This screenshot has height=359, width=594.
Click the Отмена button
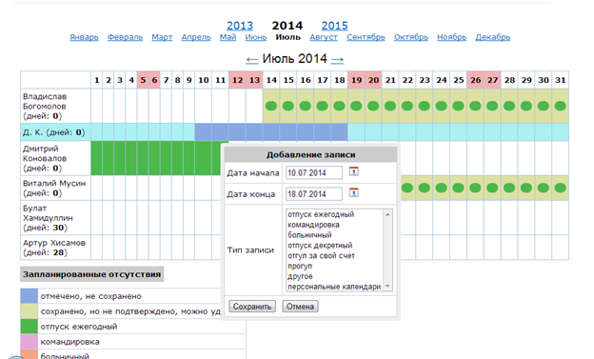[x=300, y=307]
